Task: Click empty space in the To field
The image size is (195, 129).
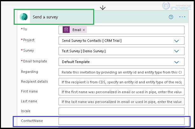Action: click(x=134, y=30)
